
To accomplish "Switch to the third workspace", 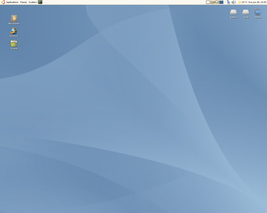I will coord(217,2).
